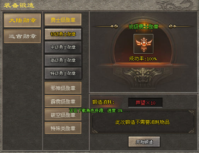This screenshot has width=199, height=153.
Task: Select the 大陆勋章 category tab
Action: click(22, 20)
